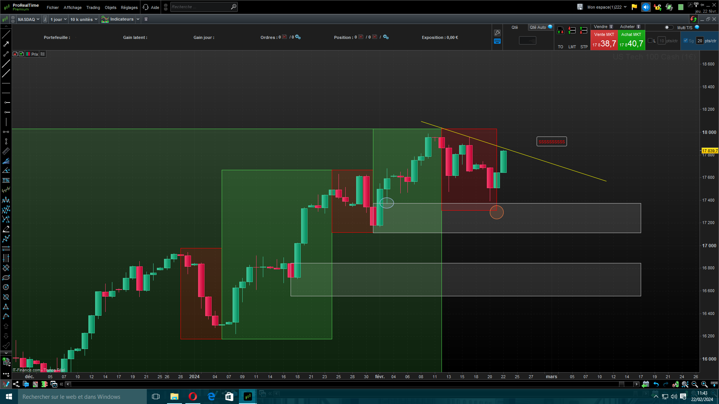Uncheck the Sg stop checkbox
The image size is (719, 404).
coord(686,41)
